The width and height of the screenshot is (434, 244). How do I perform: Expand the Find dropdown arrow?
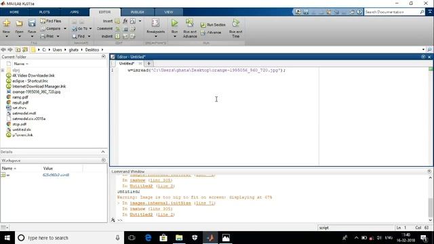click(x=89, y=36)
